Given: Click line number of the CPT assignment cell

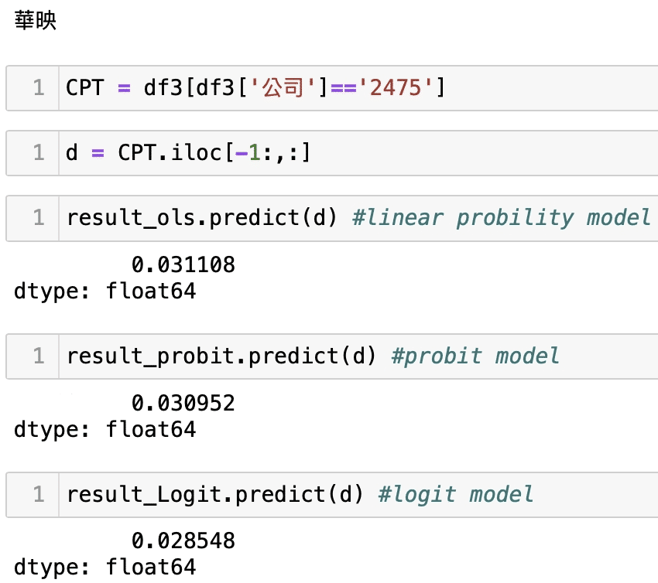Looking at the screenshot, I should (38, 88).
